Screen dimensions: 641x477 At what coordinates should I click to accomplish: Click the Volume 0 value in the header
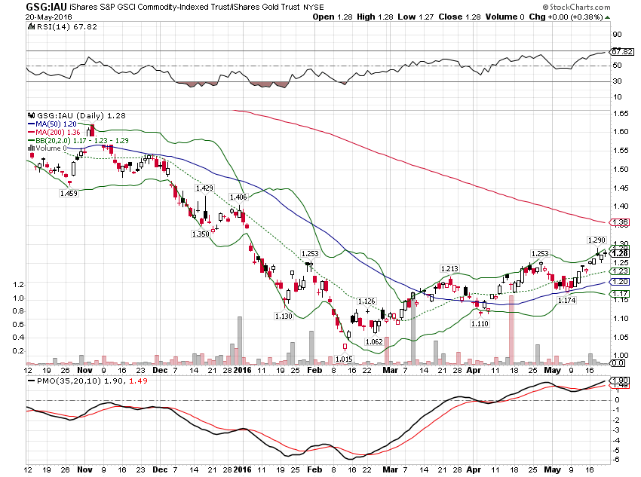click(x=505, y=17)
